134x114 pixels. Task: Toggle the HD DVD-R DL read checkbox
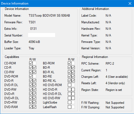(x=69, y=94)
